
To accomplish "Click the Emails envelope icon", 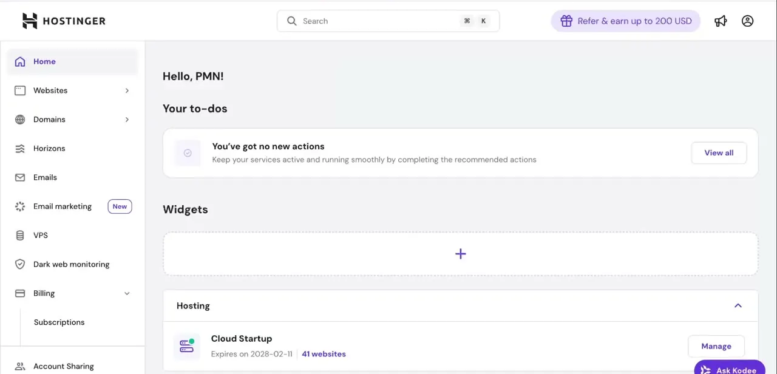I will 20,177.
